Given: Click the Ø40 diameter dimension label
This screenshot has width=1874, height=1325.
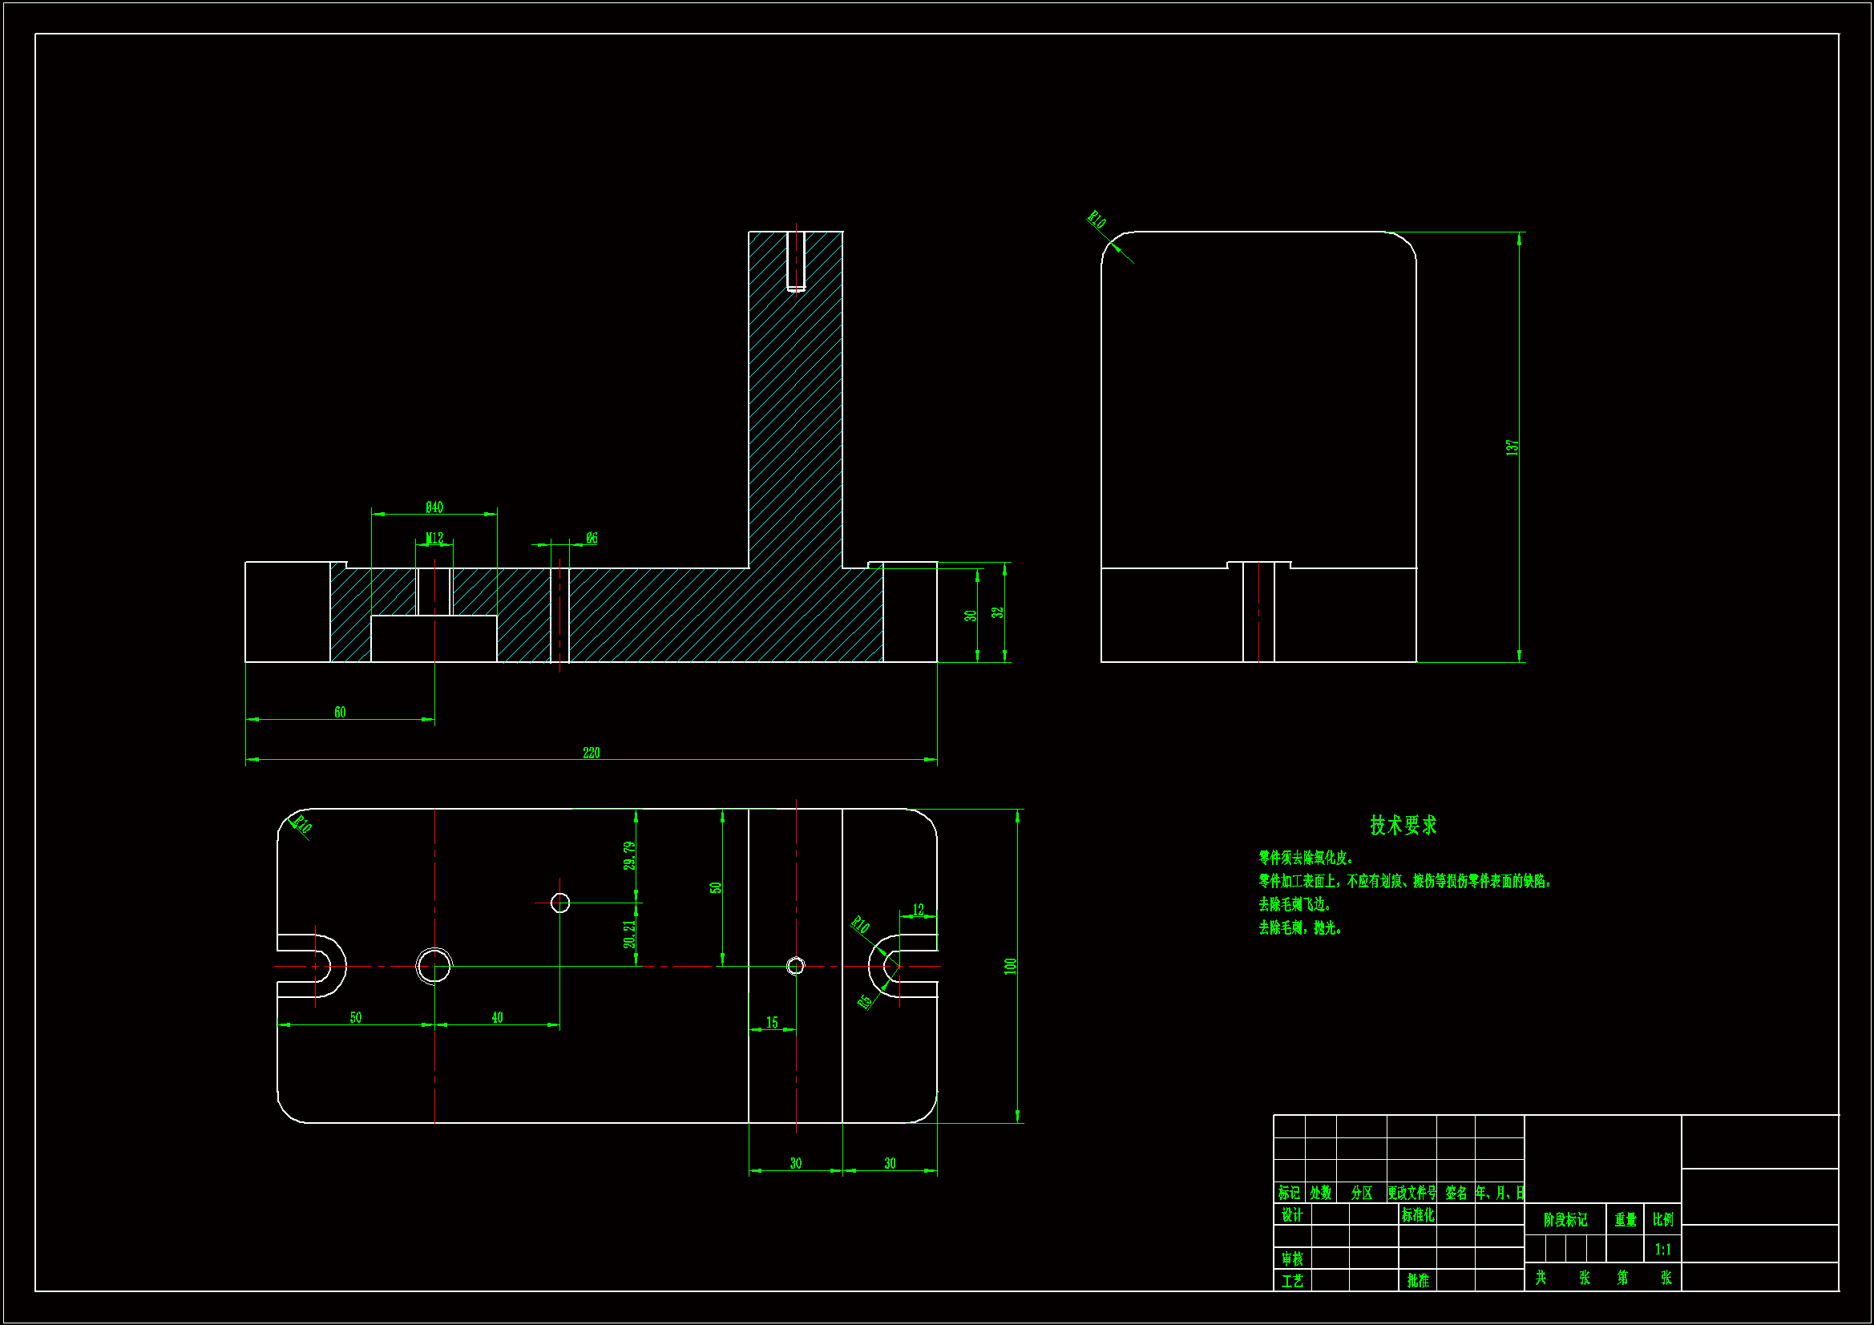Looking at the screenshot, I should 434,507.
